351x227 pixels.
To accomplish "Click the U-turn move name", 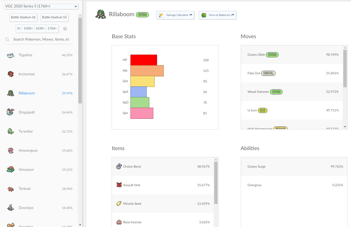I will tap(252, 110).
